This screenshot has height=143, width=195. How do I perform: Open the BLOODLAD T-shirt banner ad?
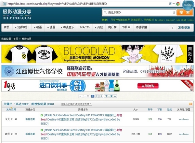click(97, 54)
